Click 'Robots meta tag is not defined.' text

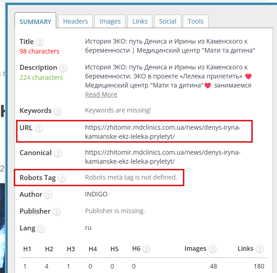[x=131, y=177]
